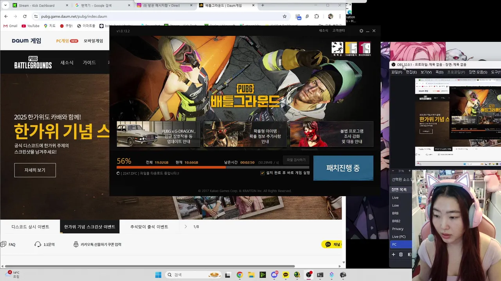Open Chrome extensions puzzle icon

tap(317, 16)
